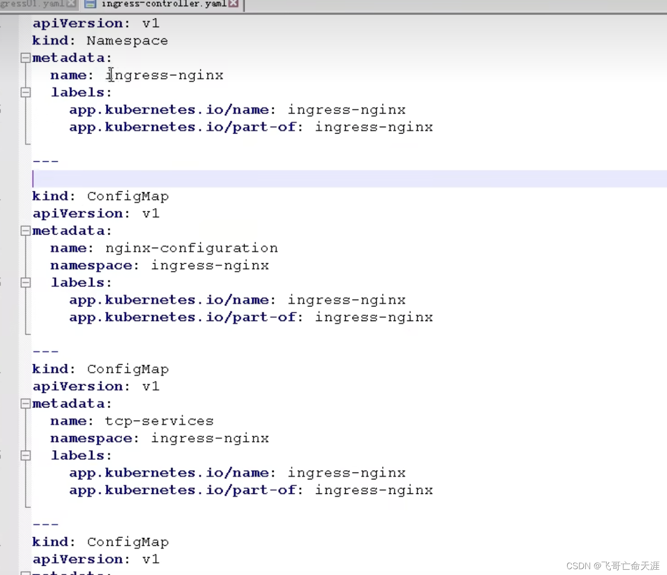Screen dimensions: 667x575
Task: Close the ingress-controller.yaml tab
Action: [234, 3]
